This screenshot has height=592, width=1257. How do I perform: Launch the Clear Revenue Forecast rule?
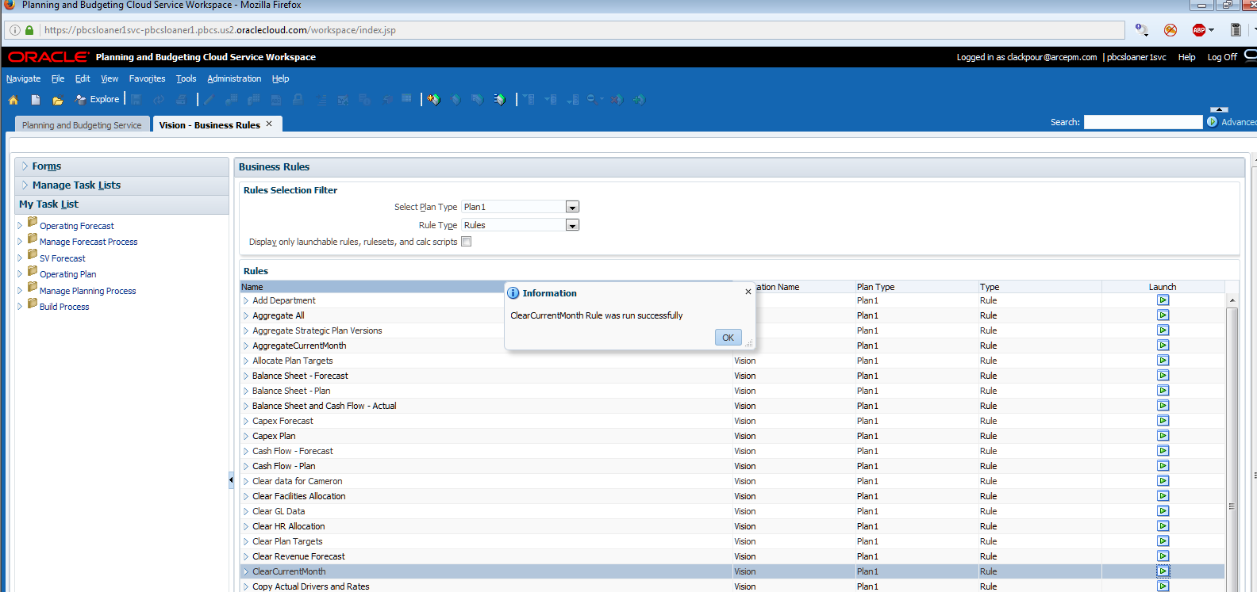click(1163, 556)
